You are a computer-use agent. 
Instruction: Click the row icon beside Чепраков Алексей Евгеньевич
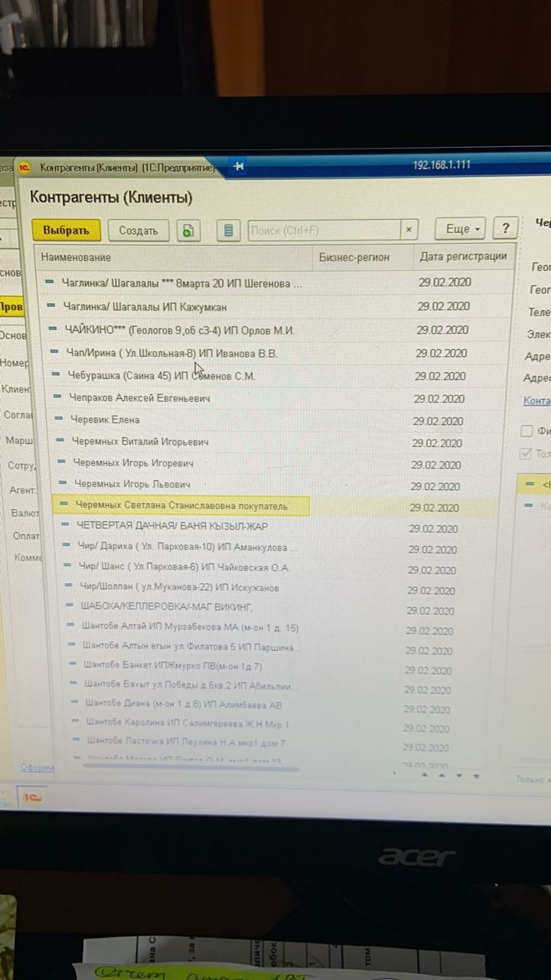click(x=57, y=397)
